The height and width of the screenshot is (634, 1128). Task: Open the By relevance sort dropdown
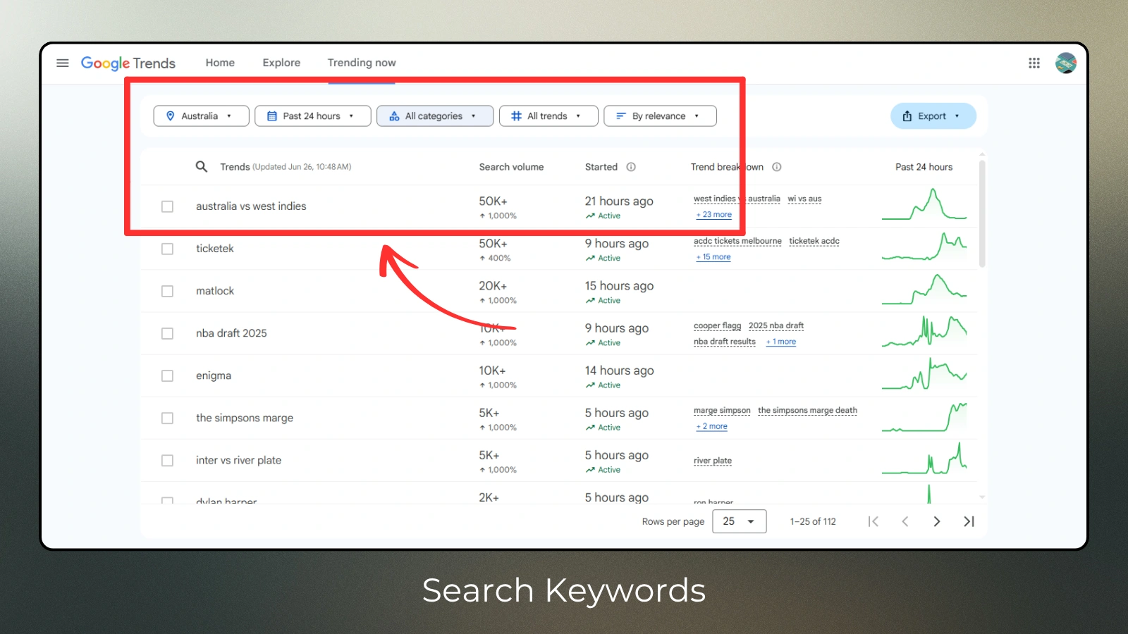[x=660, y=116]
